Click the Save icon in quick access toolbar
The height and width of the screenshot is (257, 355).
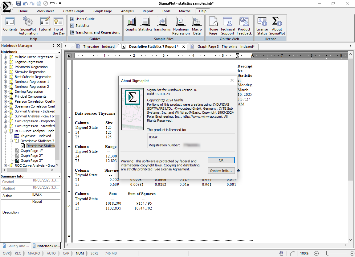coord(18,3)
